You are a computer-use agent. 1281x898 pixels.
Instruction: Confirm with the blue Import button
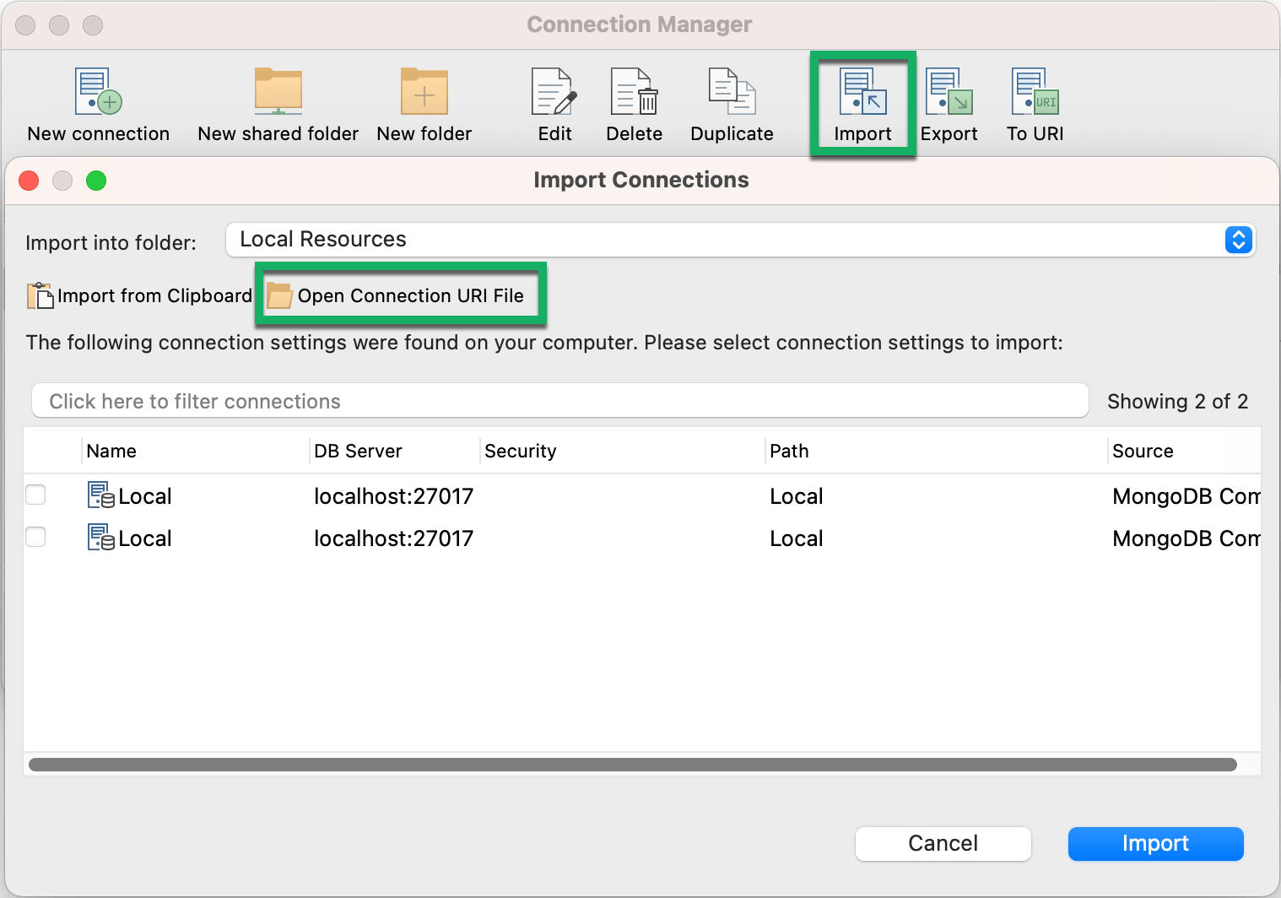pos(1155,843)
